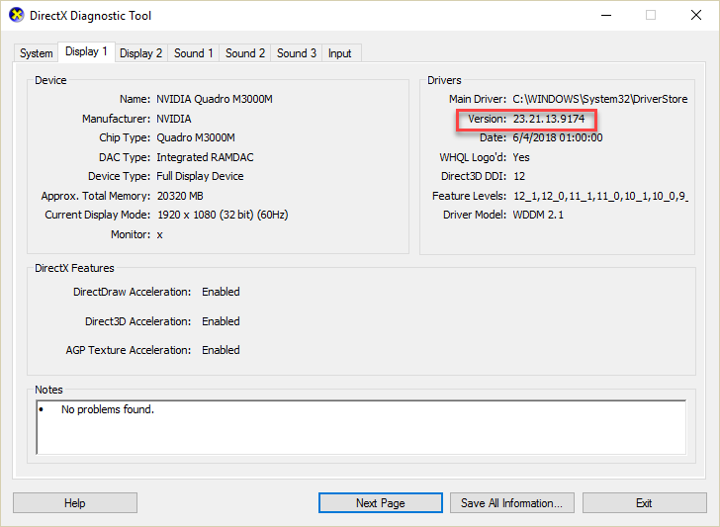Click the 20320 MB memory value
Viewport: 720px width, 527px height.
pyautogui.click(x=180, y=196)
